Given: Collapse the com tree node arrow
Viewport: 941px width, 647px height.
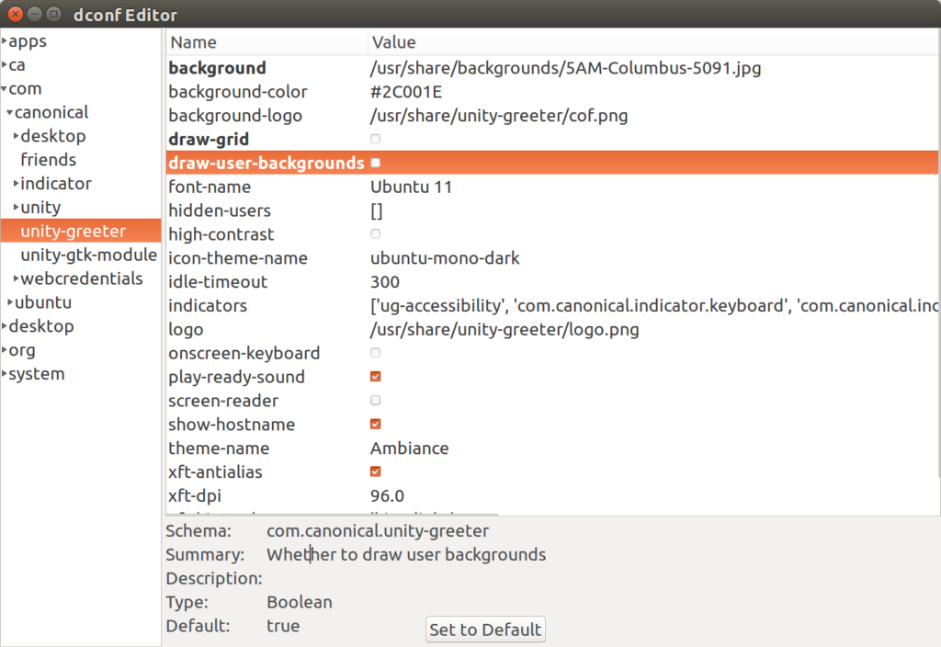Looking at the screenshot, I should [5, 89].
